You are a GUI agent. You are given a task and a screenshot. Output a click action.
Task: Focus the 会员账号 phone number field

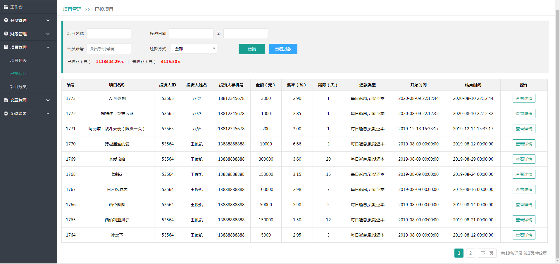click(x=109, y=49)
